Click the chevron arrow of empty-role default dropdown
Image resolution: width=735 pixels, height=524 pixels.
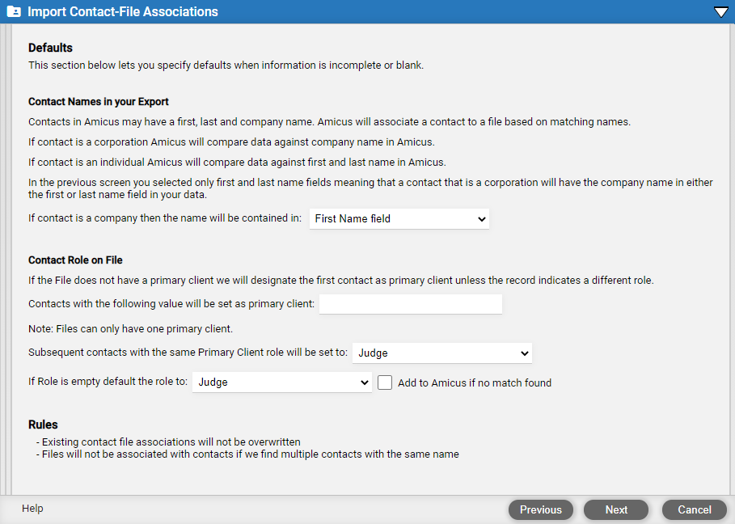click(x=364, y=382)
